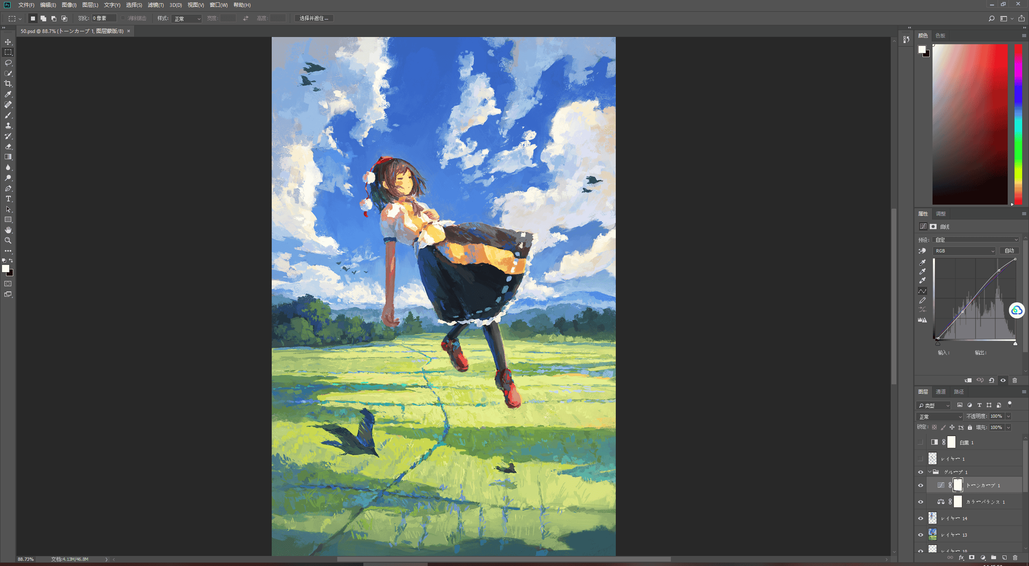1029x566 pixels.
Task: Switch to the 通道 channels tab
Action: (941, 392)
